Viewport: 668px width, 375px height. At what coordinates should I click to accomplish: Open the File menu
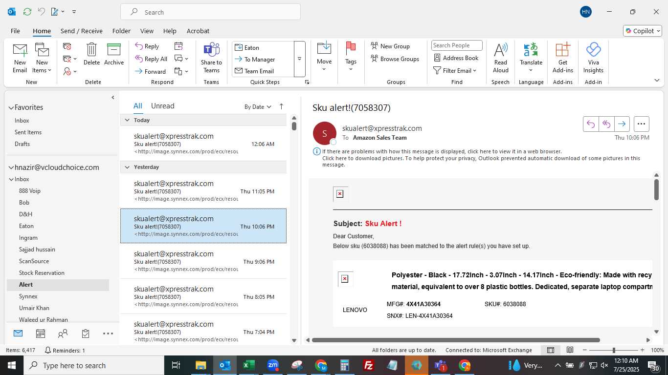(15, 31)
